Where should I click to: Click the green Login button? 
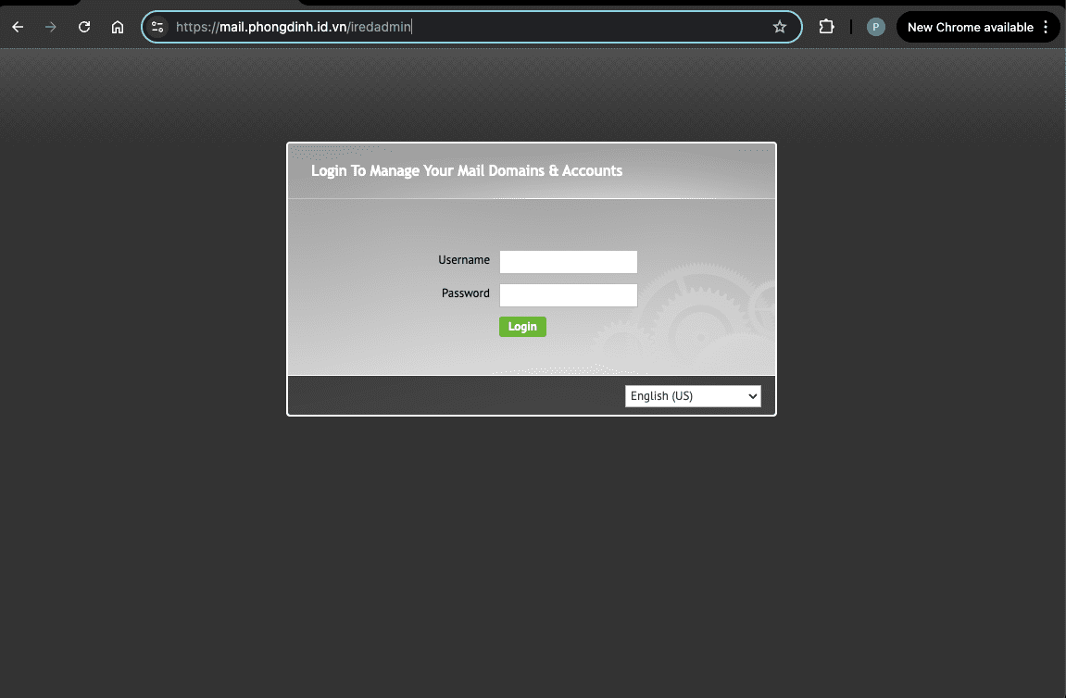tap(522, 327)
